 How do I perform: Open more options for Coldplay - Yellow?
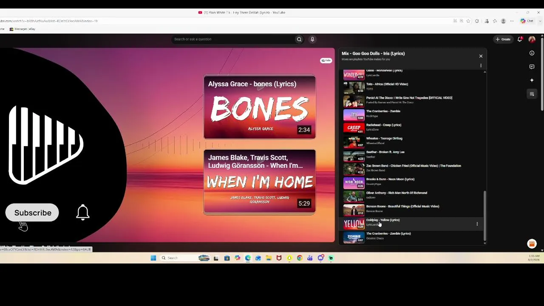[477, 224]
